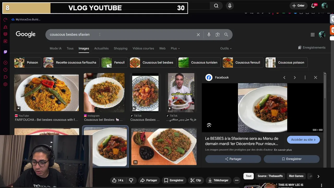Viewport: 334px width, 188px height.
Task: Click Partager button below the video
Action: click(x=149, y=180)
